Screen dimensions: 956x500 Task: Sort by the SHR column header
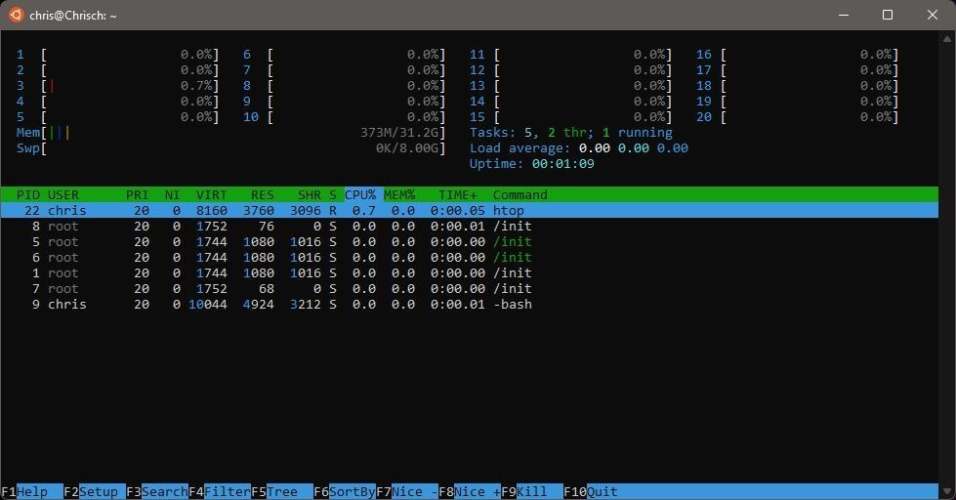(310, 194)
